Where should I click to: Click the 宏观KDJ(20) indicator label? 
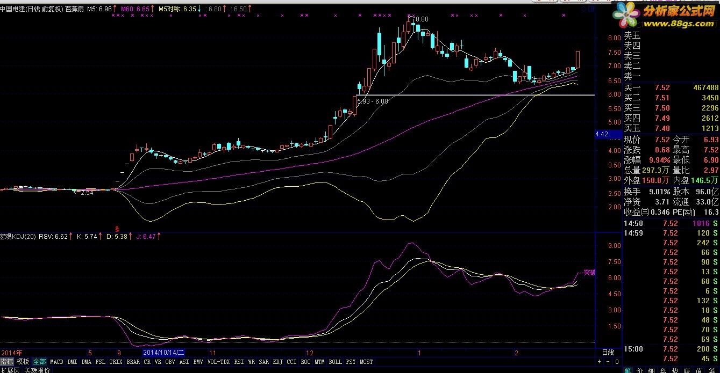[18, 236]
